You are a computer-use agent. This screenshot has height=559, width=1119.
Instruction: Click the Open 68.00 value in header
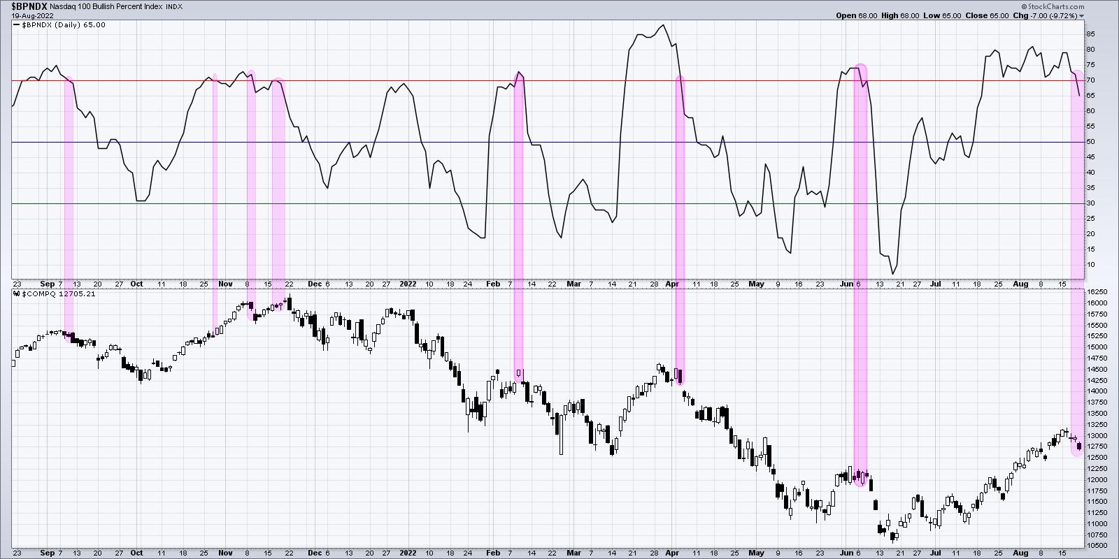point(856,15)
